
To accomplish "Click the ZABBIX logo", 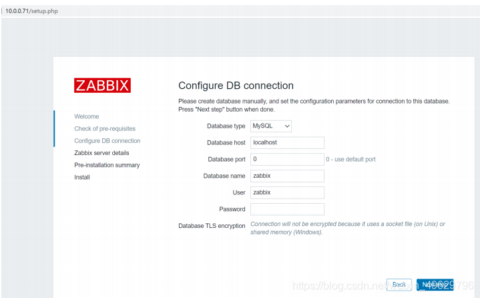I will [x=102, y=85].
